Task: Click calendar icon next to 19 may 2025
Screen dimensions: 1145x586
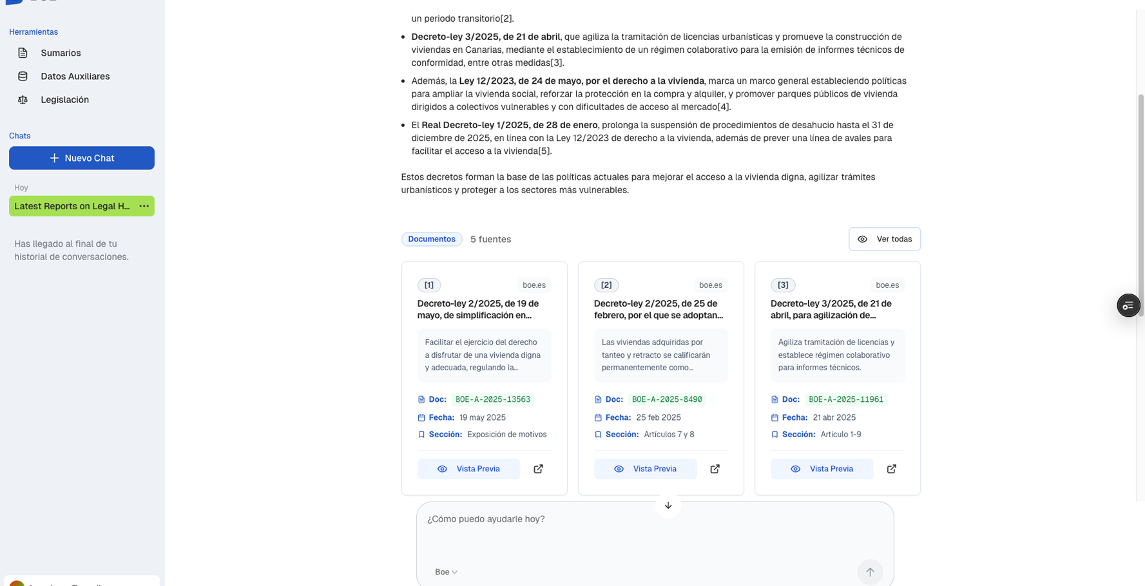Action: point(421,417)
